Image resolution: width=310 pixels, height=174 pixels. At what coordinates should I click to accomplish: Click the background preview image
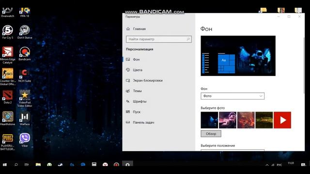[238, 56]
